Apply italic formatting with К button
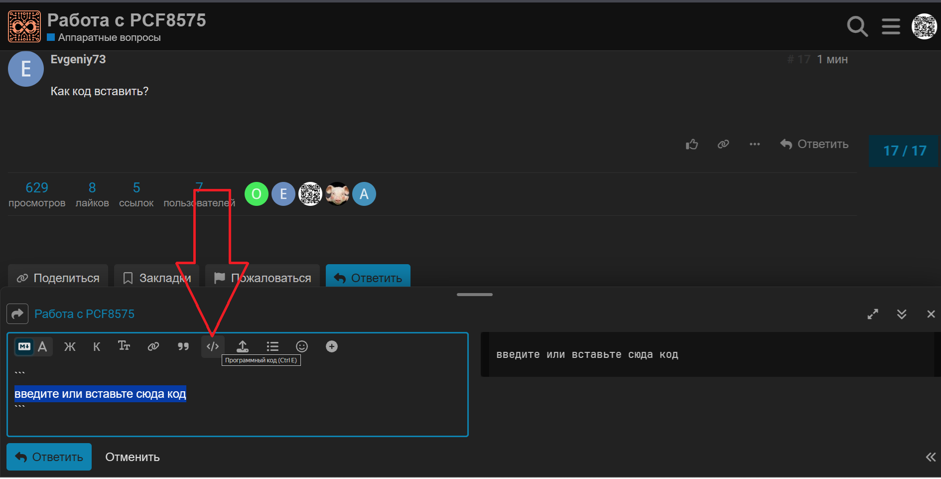This screenshot has width=941, height=479. [97, 346]
